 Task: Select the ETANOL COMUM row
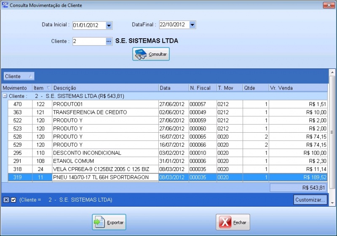pos(105,161)
